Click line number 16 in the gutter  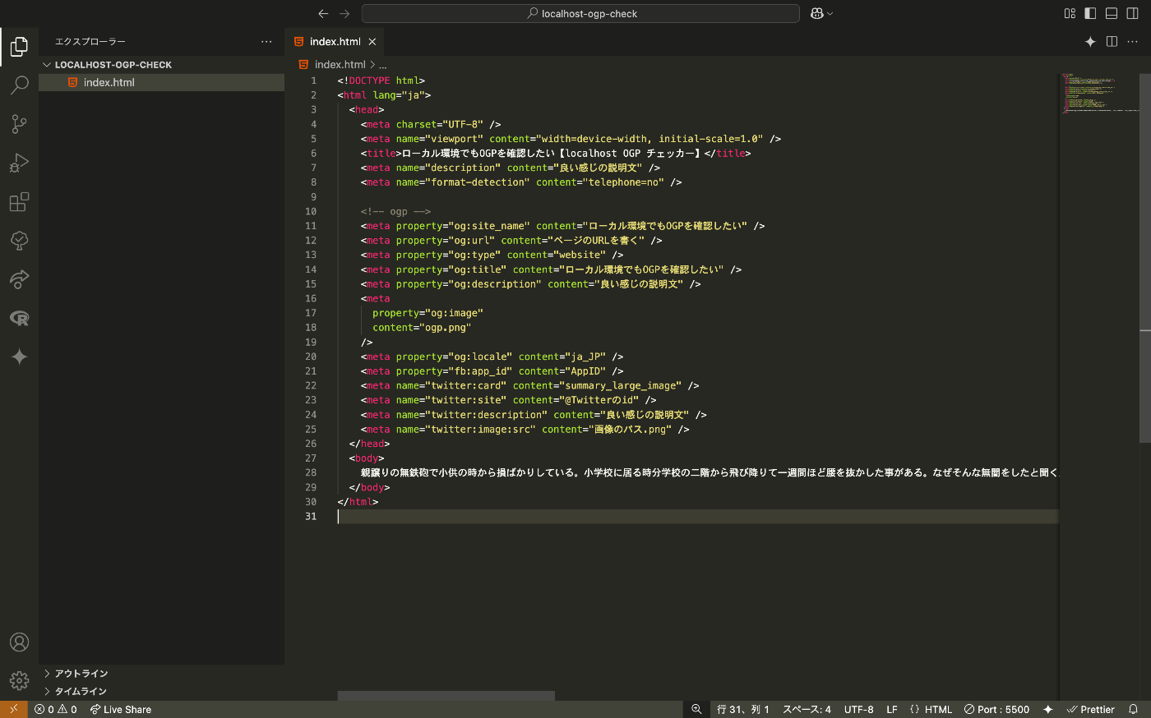click(x=311, y=298)
